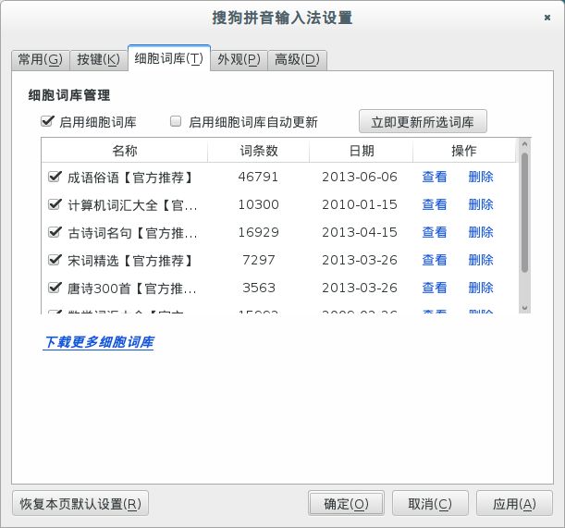565x528 pixels.
Task: Click entry count 3563
Action: point(259,288)
